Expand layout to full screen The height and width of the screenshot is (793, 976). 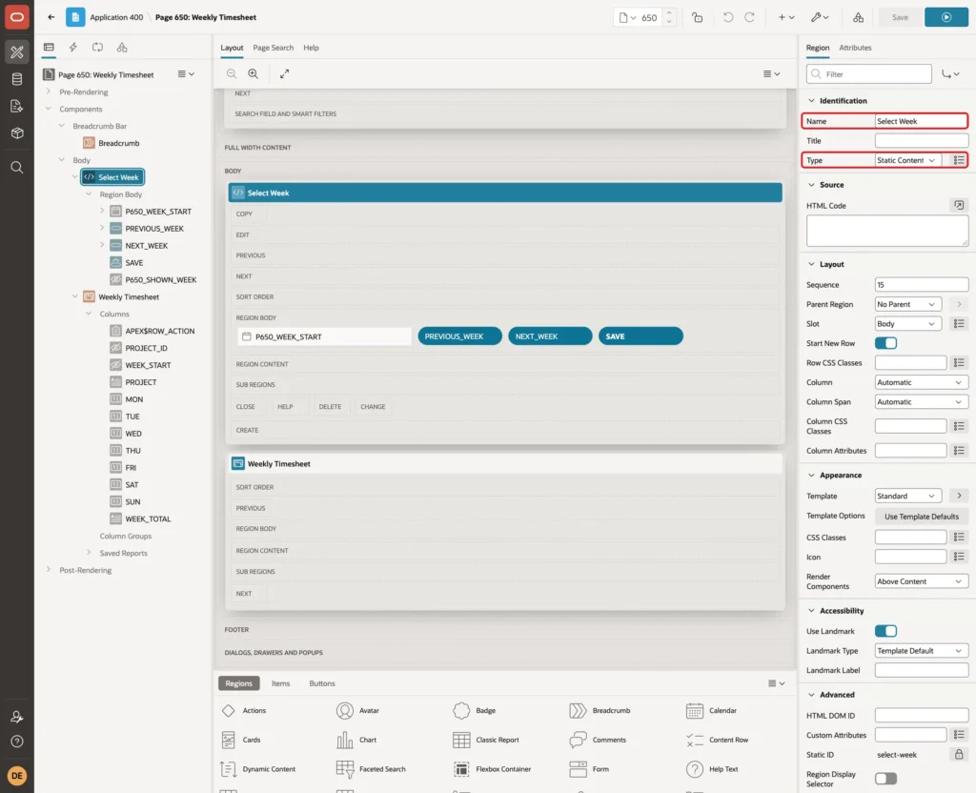[x=284, y=73]
